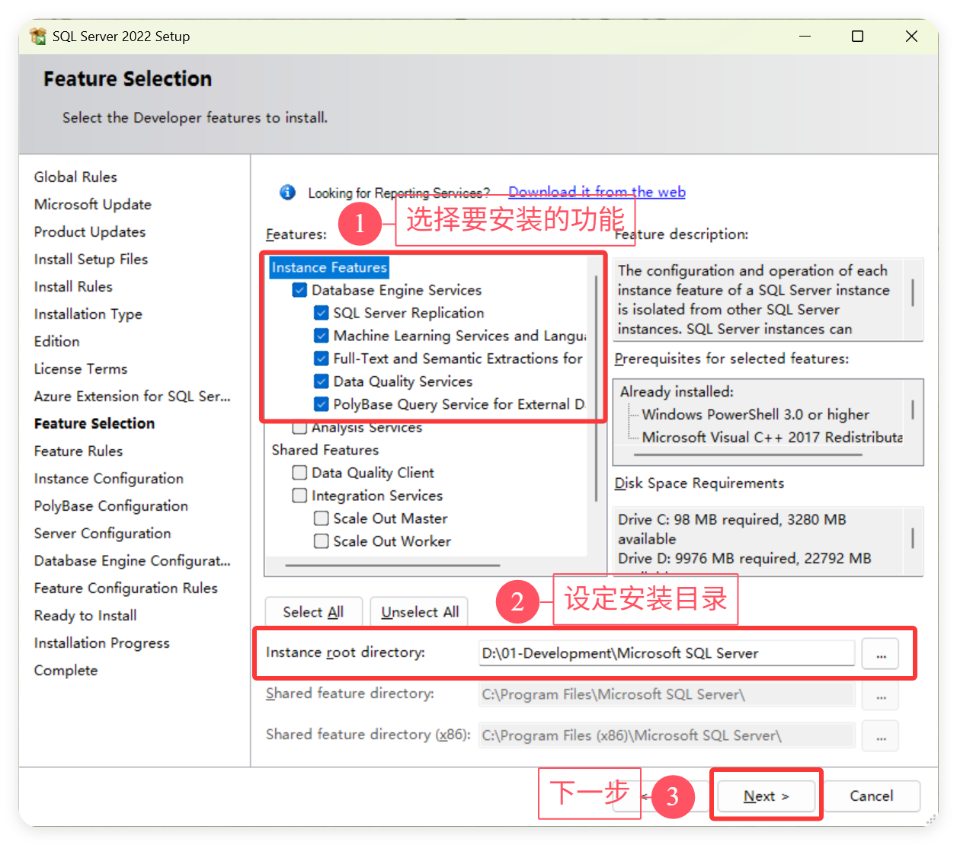Image resolution: width=957 pixels, height=845 pixels.
Task: Cancel the SQL Server setup
Action: 872,796
